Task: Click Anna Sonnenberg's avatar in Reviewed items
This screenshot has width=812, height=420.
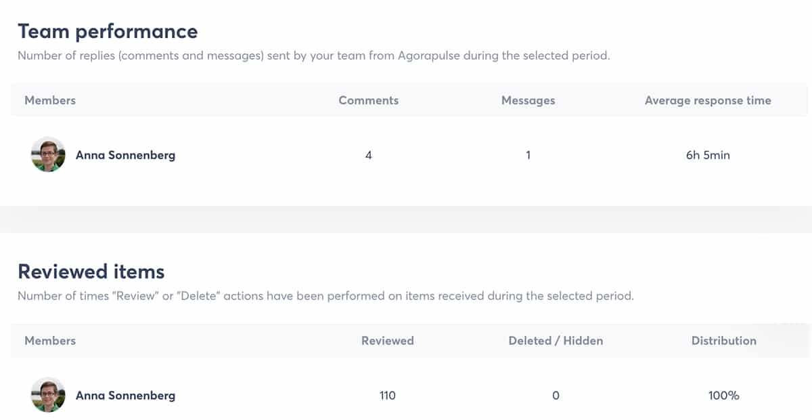Action: (x=47, y=396)
